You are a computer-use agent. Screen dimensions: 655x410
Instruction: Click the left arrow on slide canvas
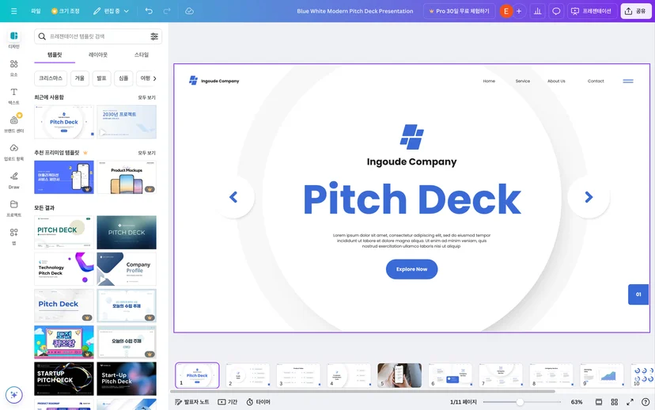click(233, 197)
